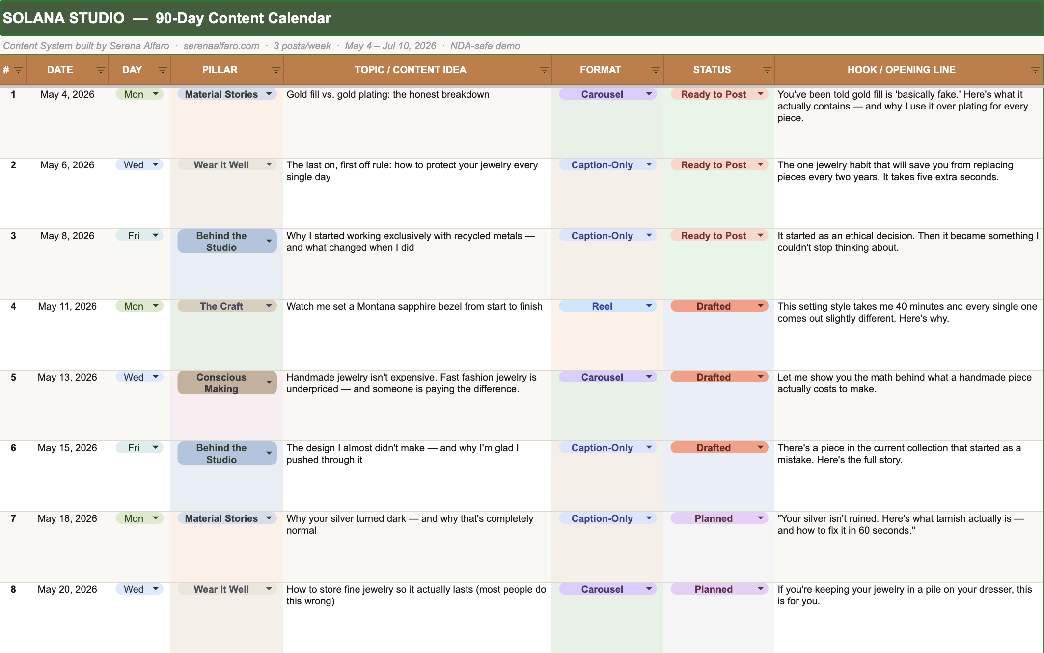Open the Mon day dropdown for May 4
This screenshot has width=1044, height=653.
click(156, 94)
